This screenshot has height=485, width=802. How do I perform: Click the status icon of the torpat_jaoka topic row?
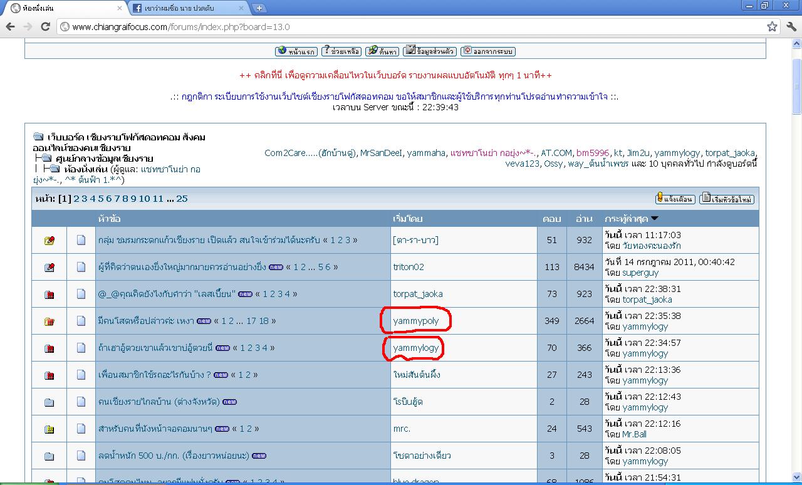coord(49,294)
